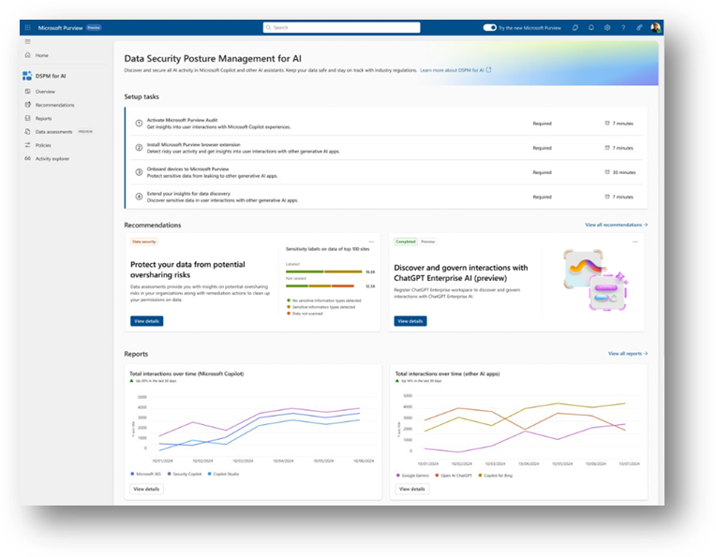Viewport: 716px width, 557px height.
Task: Open the app launcher waffle icon
Action: pyautogui.click(x=27, y=27)
